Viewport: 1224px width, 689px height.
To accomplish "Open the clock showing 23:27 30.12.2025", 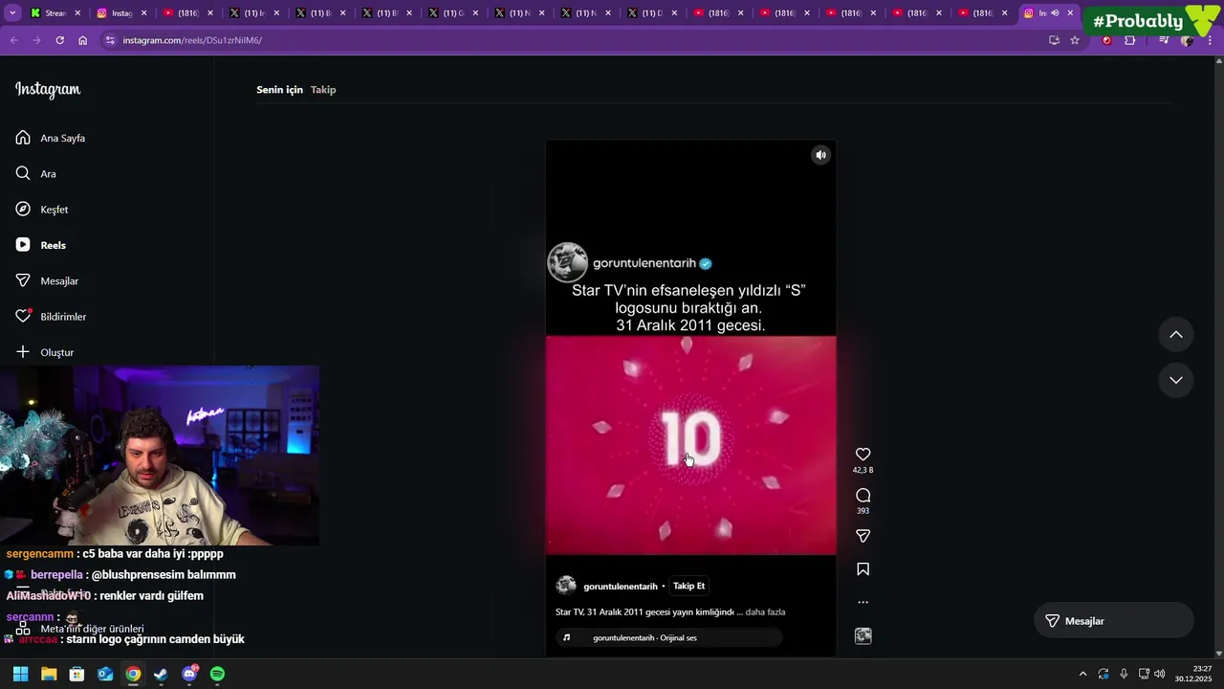I will coord(1194,674).
